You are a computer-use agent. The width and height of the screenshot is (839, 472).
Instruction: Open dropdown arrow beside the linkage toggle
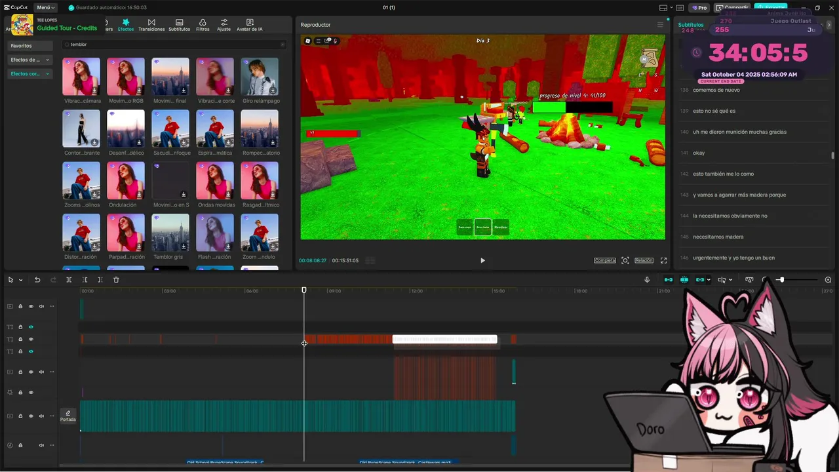[709, 280]
